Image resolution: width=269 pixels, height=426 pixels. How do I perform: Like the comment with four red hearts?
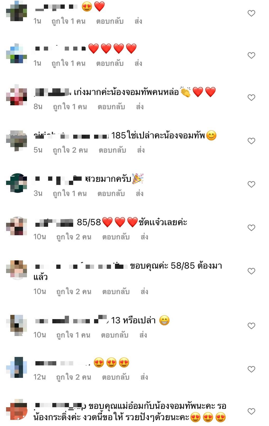pyautogui.click(x=251, y=55)
